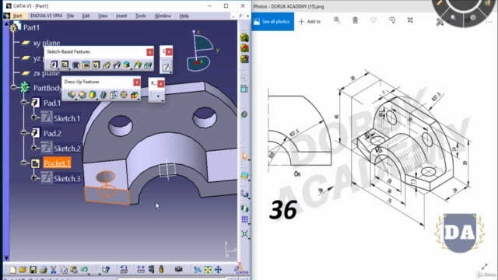Select the Edge Fillet tool
The width and height of the screenshot is (498, 280).
pos(72,95)
